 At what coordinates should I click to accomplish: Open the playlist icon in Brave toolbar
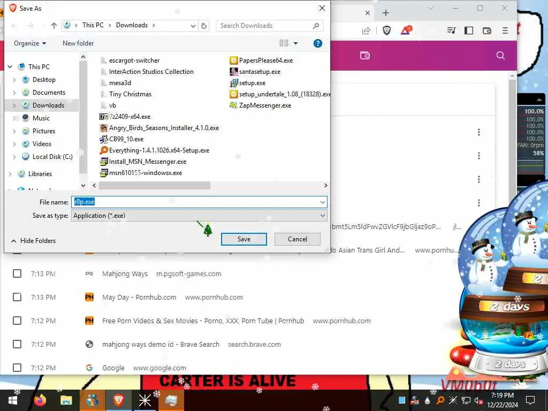coord(451,31)
